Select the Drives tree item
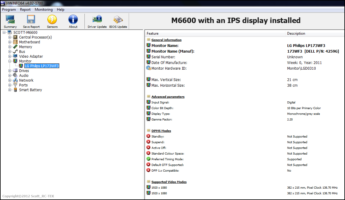Image resolution: width=345 pixels, height=200 pixels. pyautogui.click(x=24, y=71)
